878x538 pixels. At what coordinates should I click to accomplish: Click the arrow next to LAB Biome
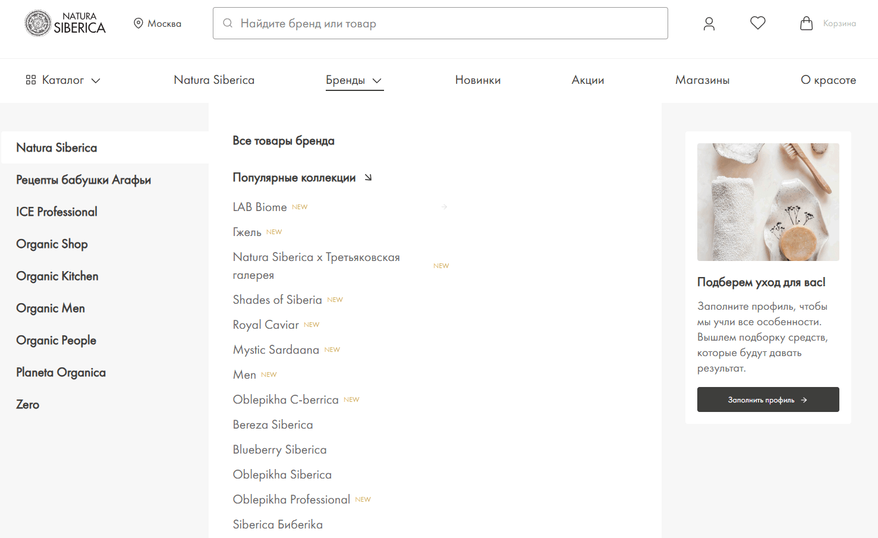pos(444,207)
